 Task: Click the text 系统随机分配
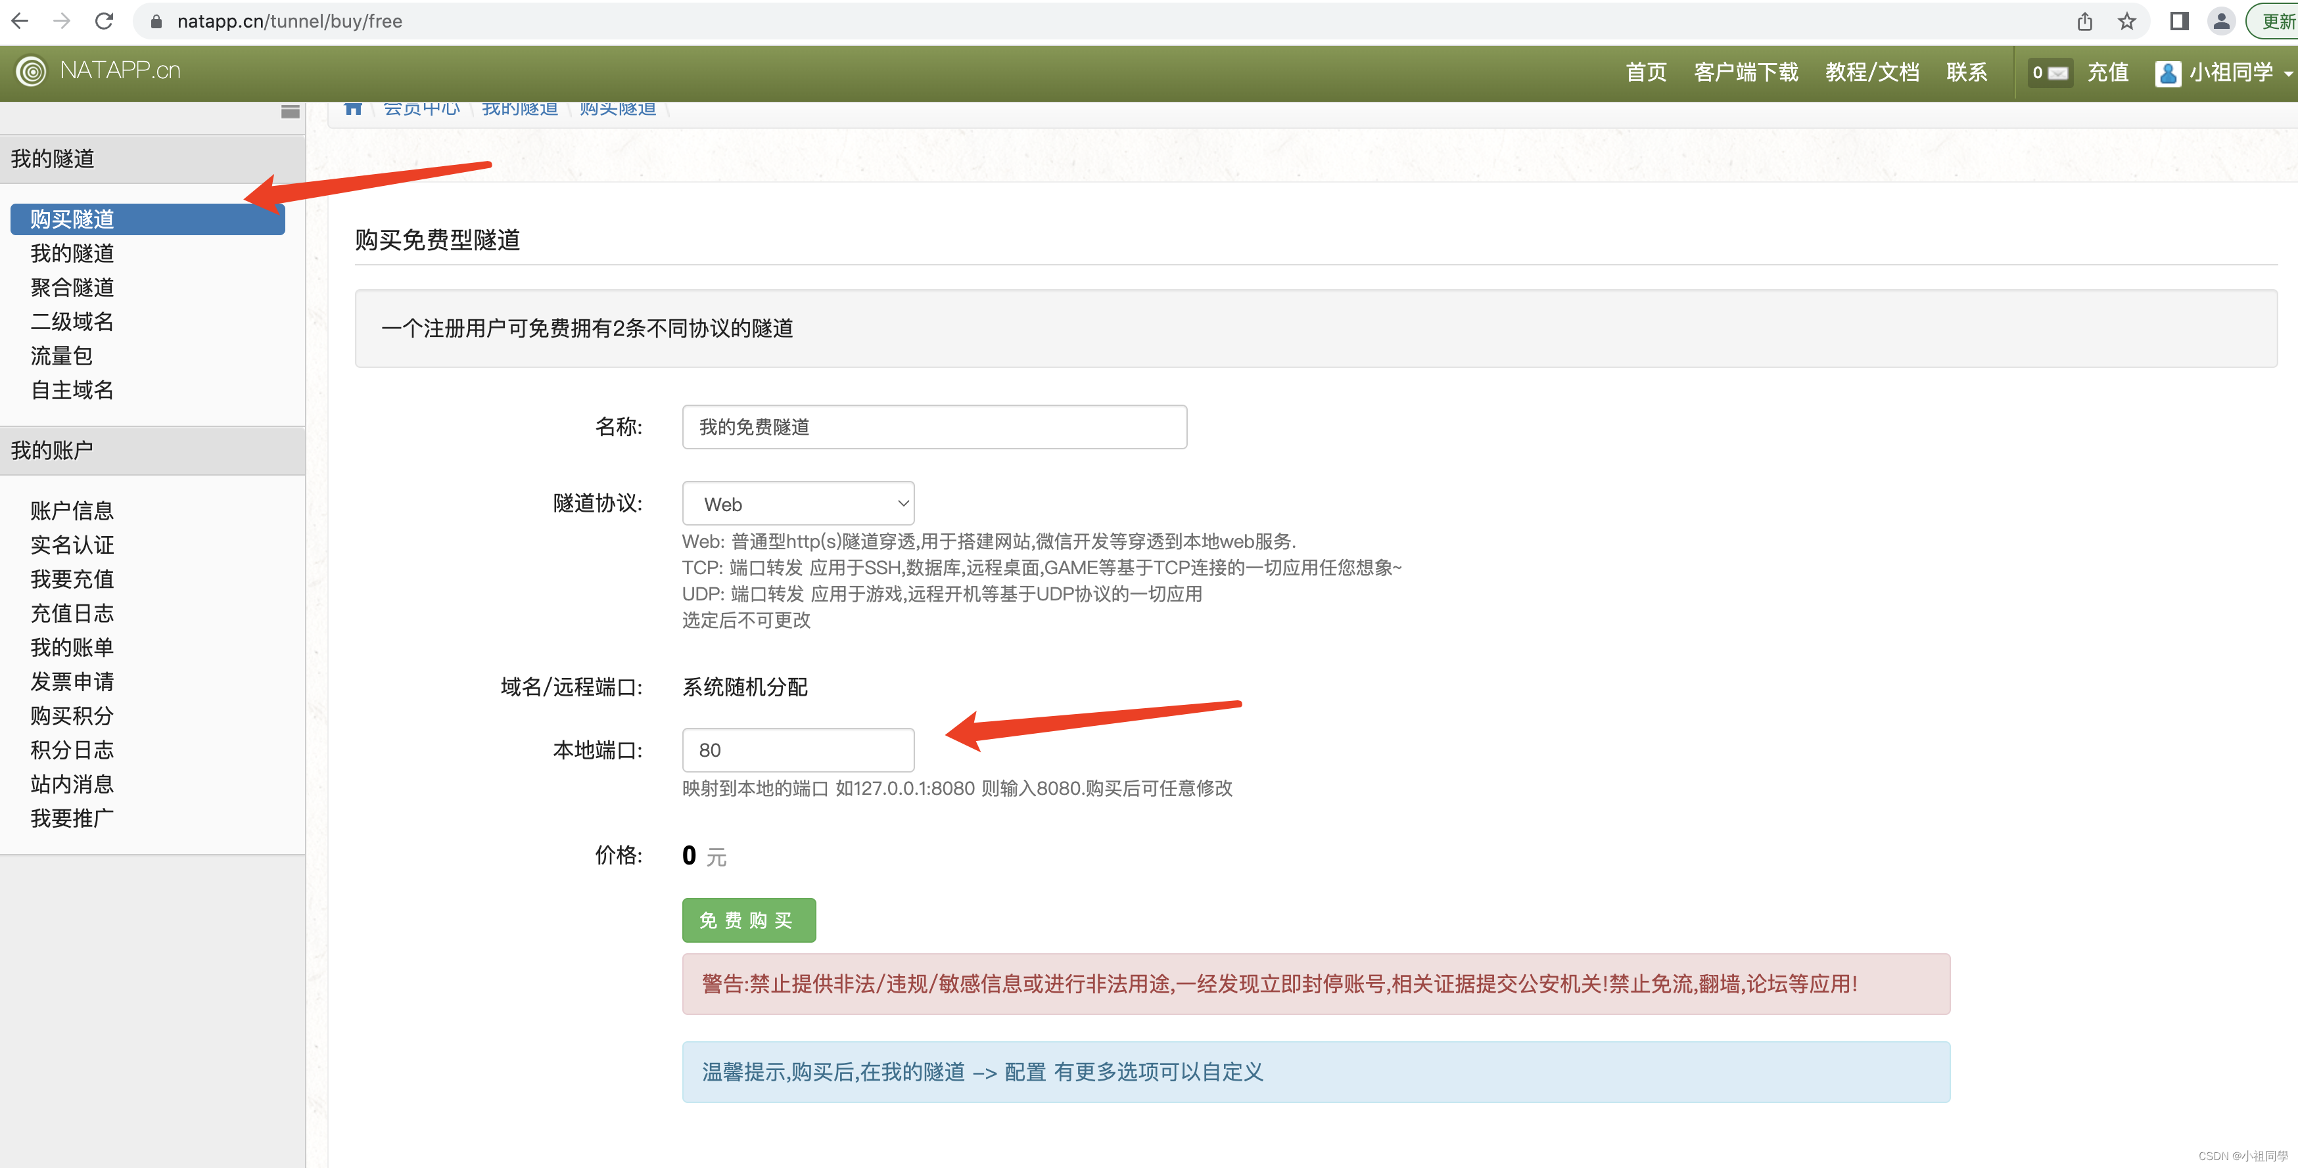coord(745,687)
